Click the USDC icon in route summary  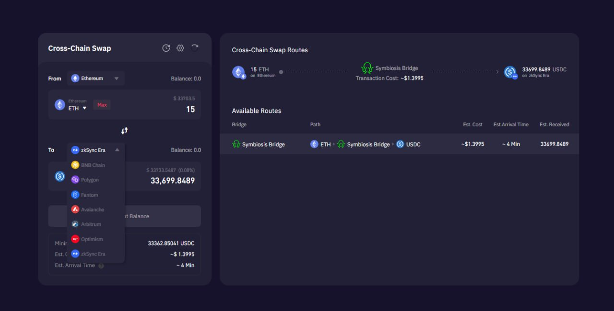pyautogui.click(x=510, y=73)
